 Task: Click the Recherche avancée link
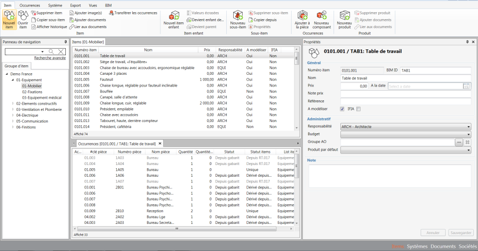[x=50, y=58]
